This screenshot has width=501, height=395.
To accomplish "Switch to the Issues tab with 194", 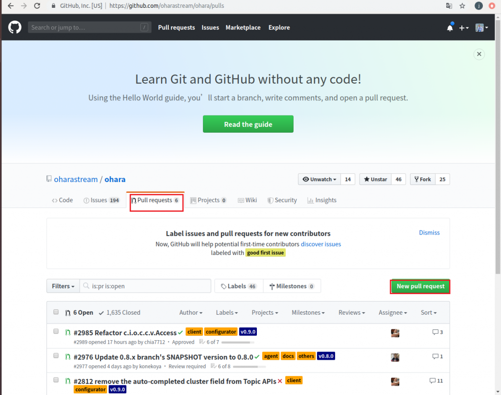I will click(102, 200).
